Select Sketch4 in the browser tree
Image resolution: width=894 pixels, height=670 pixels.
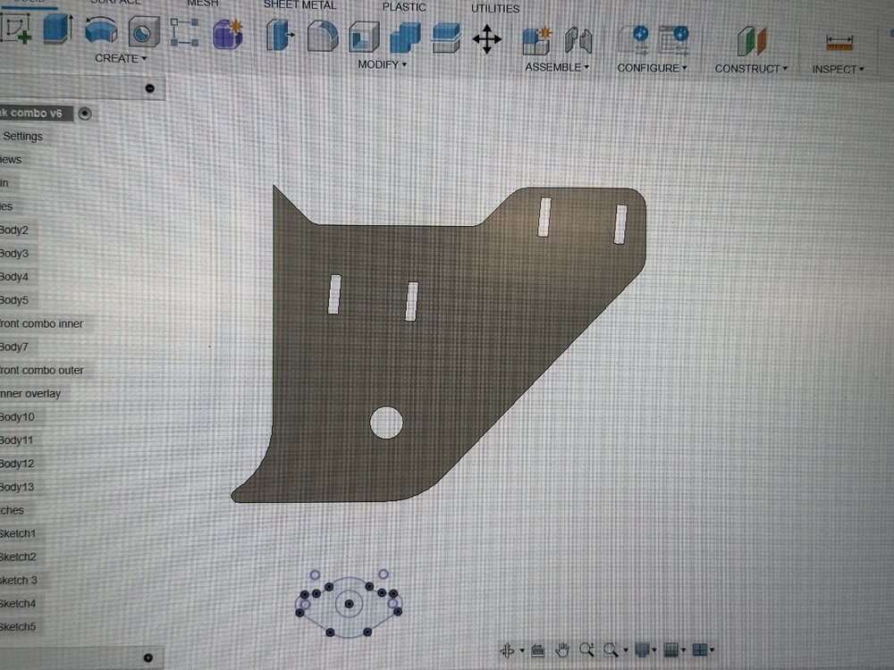(x=18, y=603)
